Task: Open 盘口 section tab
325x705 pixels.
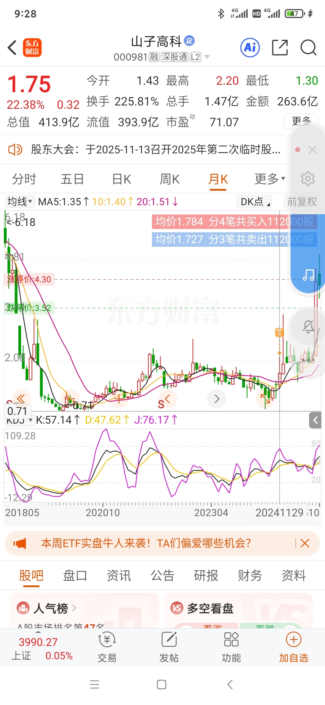Action: tap(75, 575)
